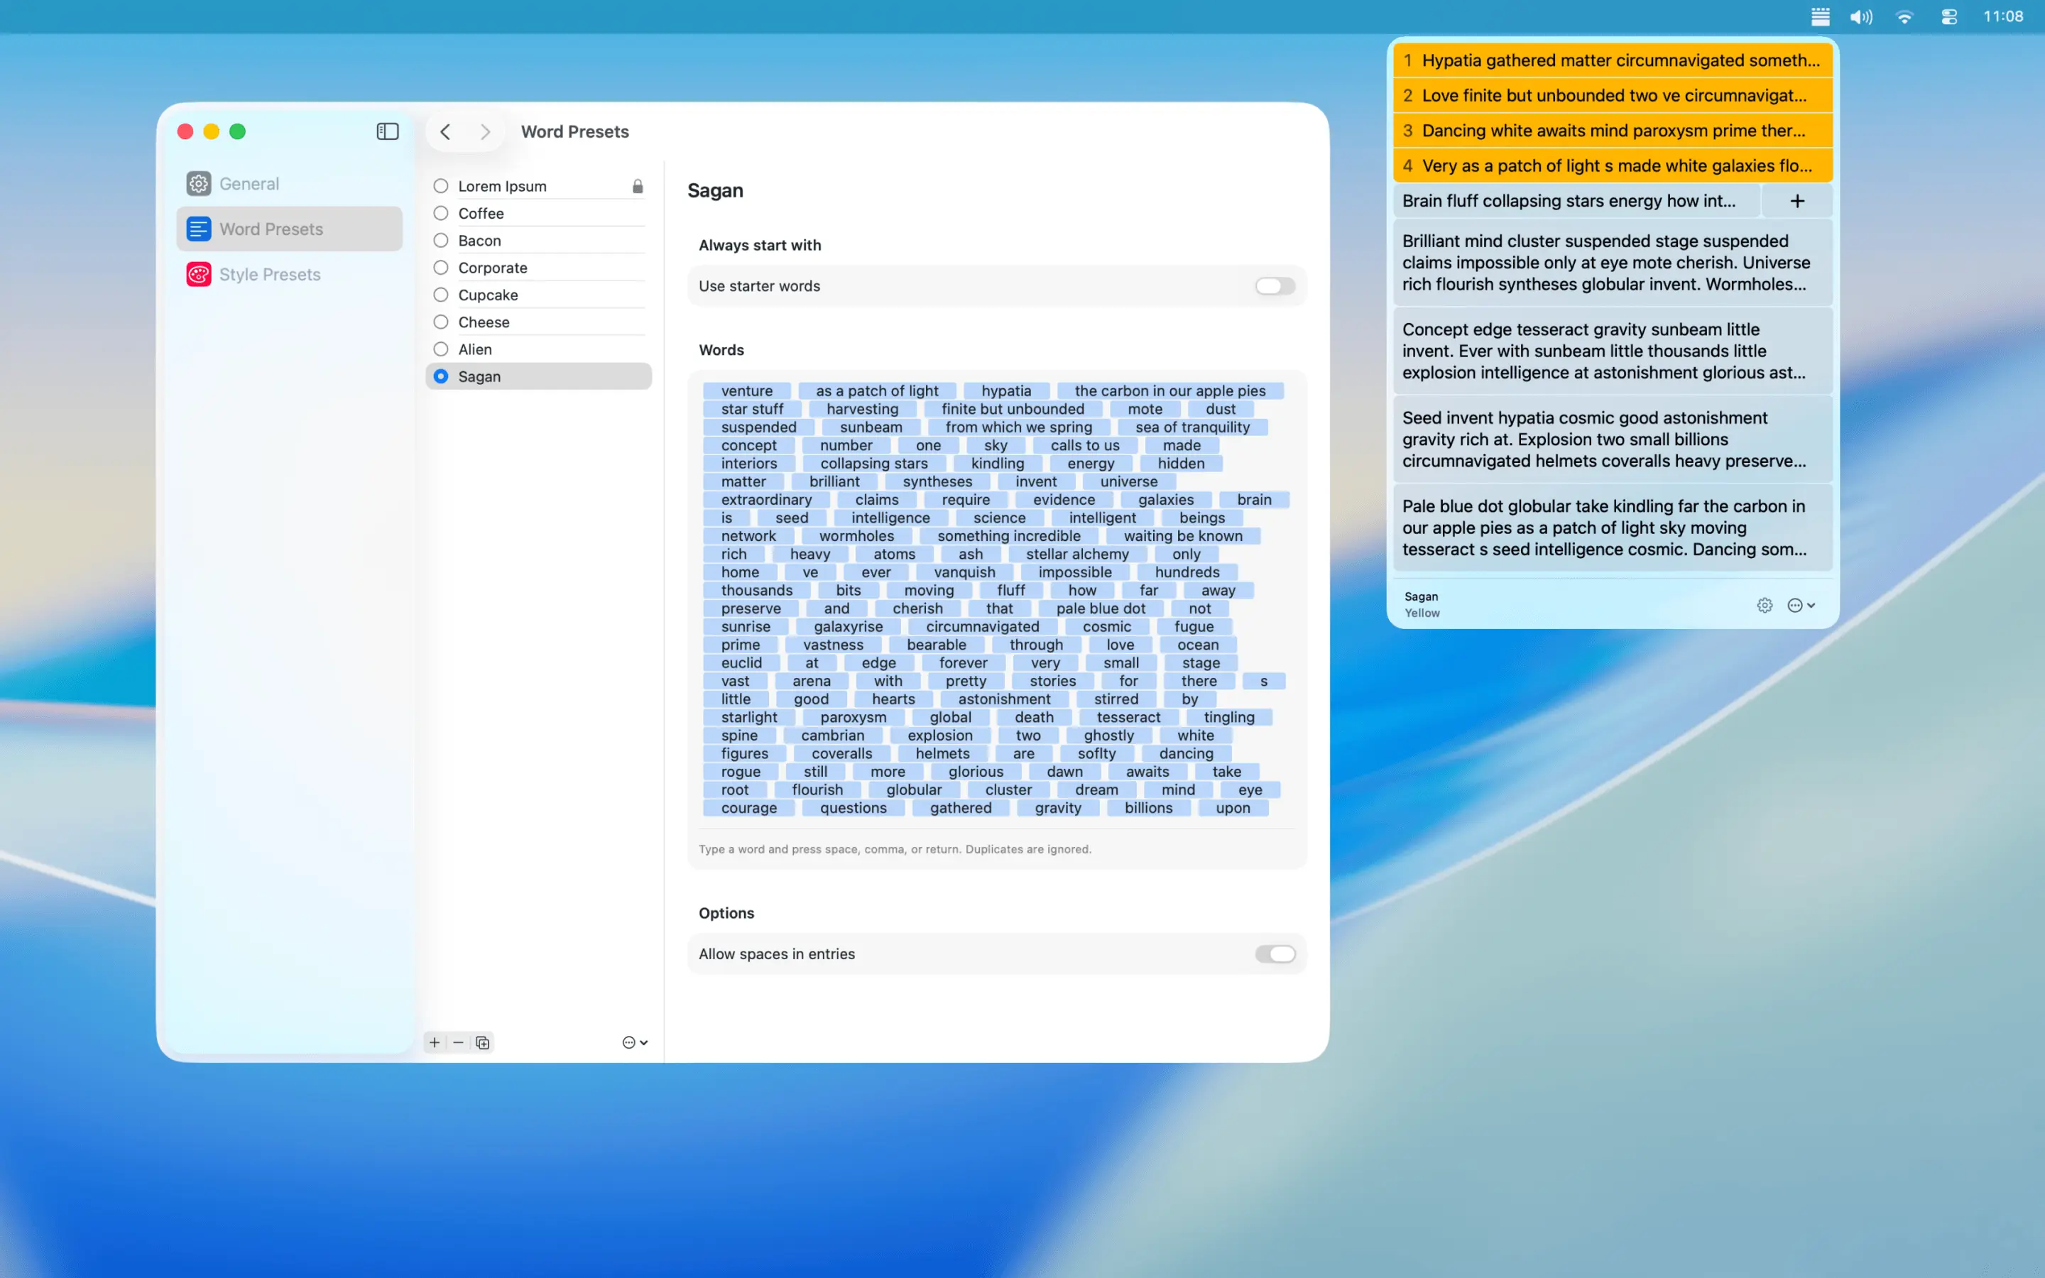
Task: Click the Sagan Yellow preset label in widget
Action: (x=1422, y=604)
